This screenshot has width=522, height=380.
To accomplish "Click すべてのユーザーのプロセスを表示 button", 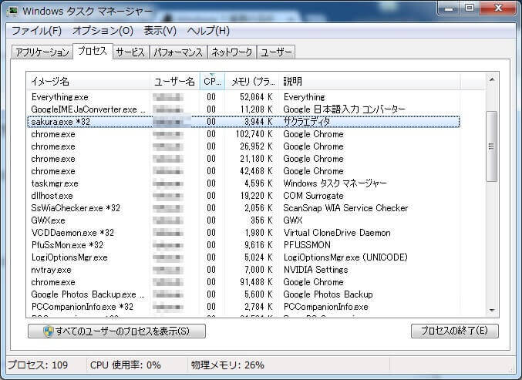I will [117, 331].
